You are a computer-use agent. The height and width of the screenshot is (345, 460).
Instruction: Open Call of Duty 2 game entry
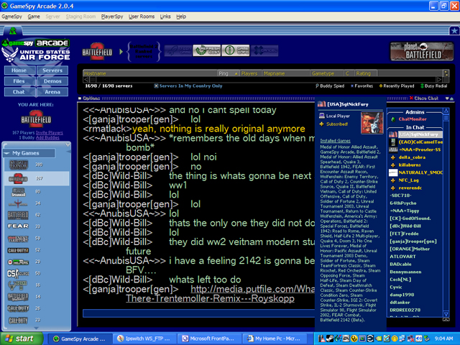click(18, 250)
